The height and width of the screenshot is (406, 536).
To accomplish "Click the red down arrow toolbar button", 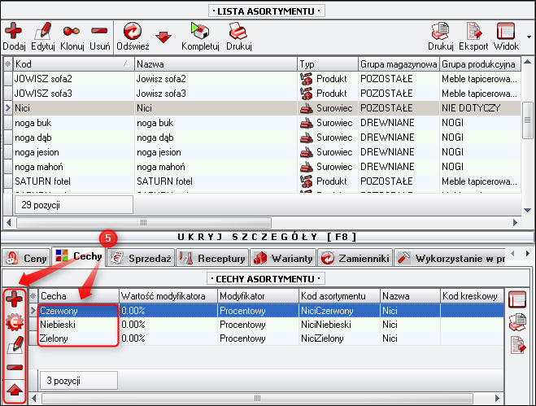I will (163, 37).
